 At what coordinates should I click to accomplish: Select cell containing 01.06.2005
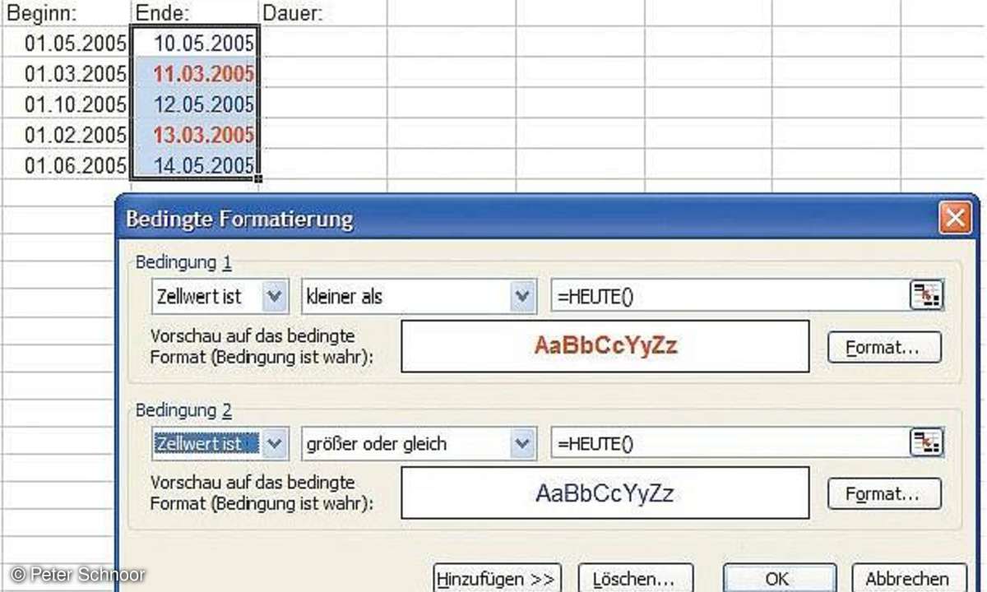click(x=66, y=164)
